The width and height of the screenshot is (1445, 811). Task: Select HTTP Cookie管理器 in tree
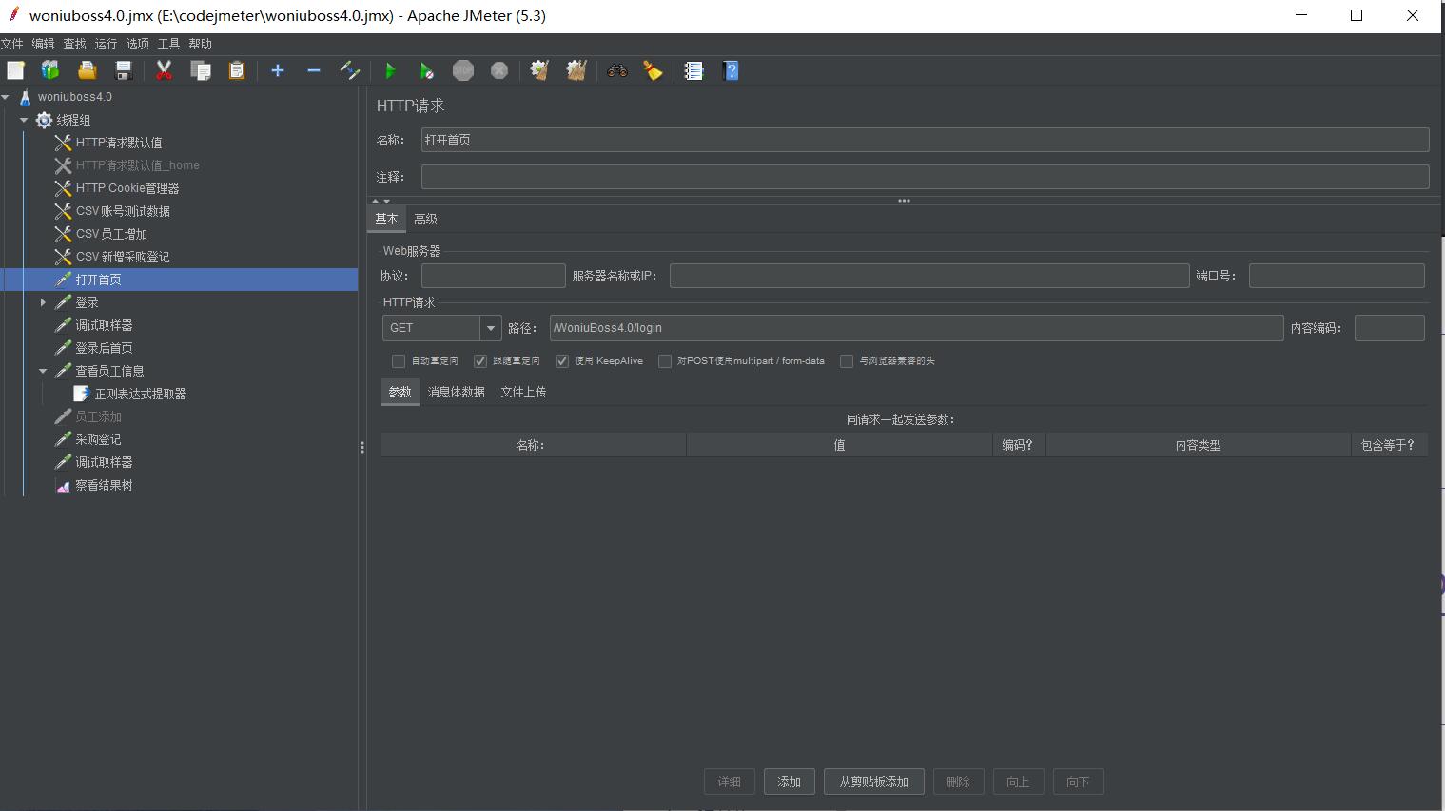point(127,188)
